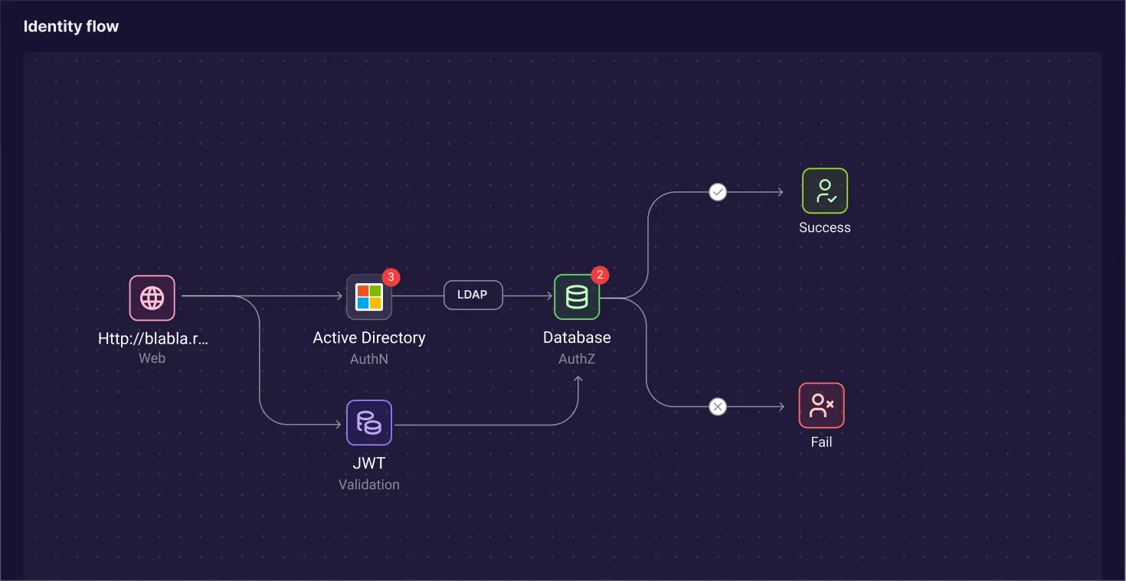Select the Database node icon
This screenshot has width=1126, height=581.
click(x=577, y=297)
